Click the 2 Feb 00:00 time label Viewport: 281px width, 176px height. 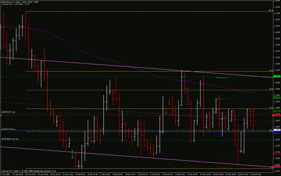coord(80,174)
